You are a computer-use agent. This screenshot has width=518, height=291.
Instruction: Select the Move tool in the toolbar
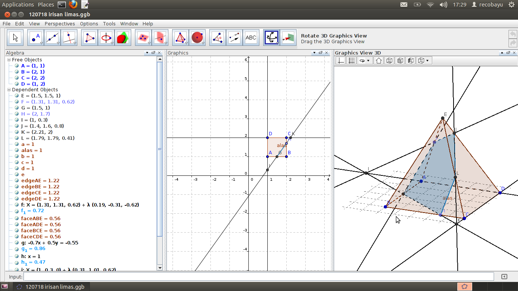15,37
